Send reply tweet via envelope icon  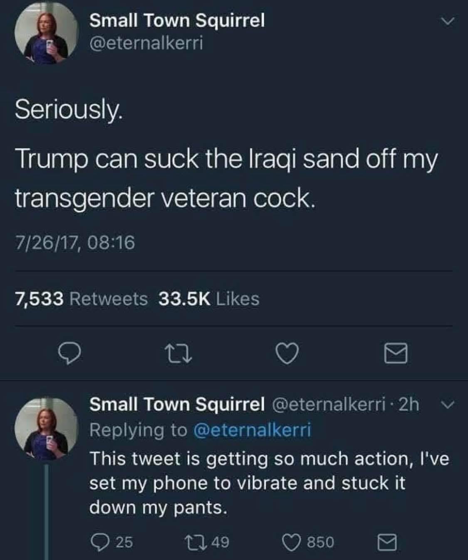[387, 543]
